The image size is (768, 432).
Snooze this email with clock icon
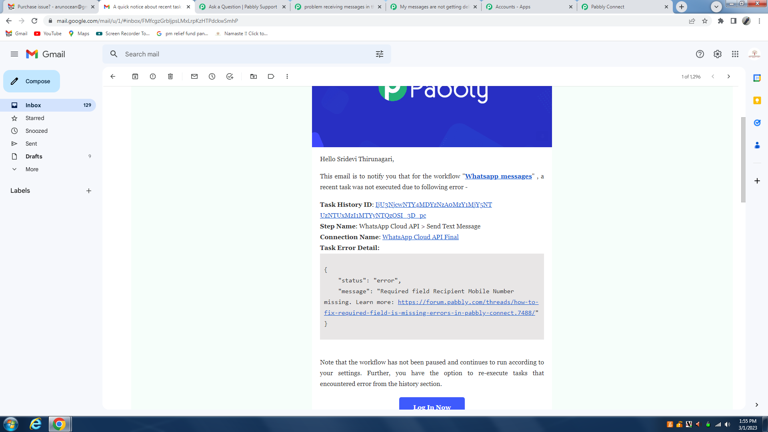[x=212, y=76]
